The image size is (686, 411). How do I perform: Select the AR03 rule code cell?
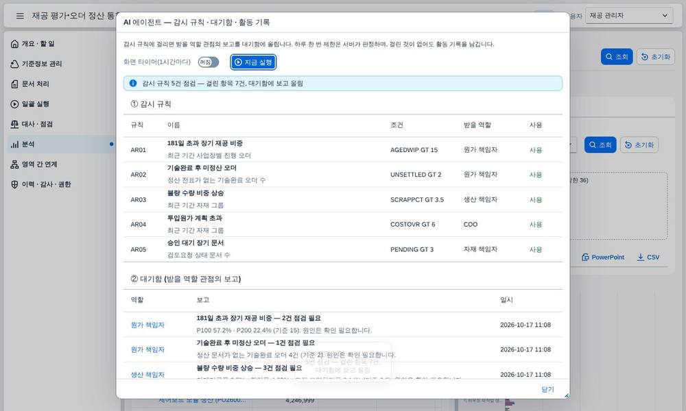tap(139, 199)
